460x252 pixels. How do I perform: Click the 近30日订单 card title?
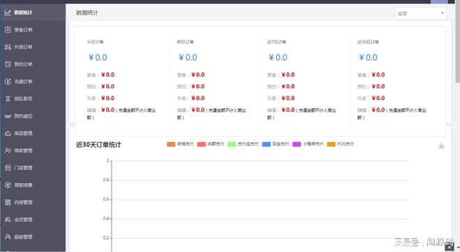click(x=368, y=42)
